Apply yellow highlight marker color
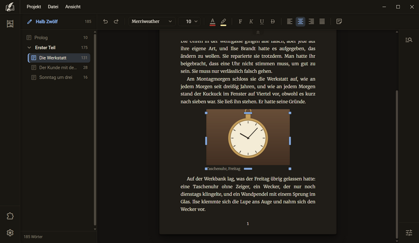419x243 pixels. tap(224, 21)
